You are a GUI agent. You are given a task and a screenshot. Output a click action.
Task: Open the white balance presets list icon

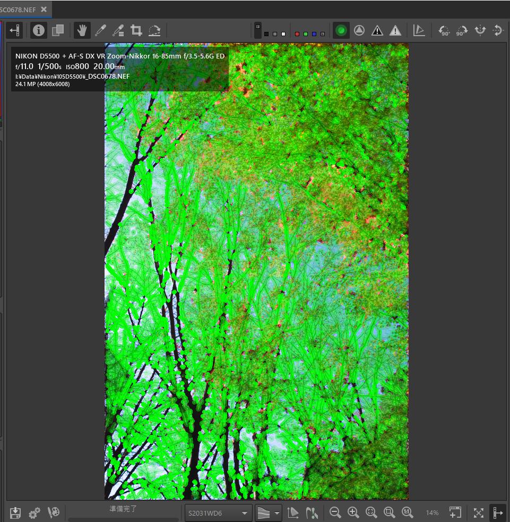coord(119,30)
